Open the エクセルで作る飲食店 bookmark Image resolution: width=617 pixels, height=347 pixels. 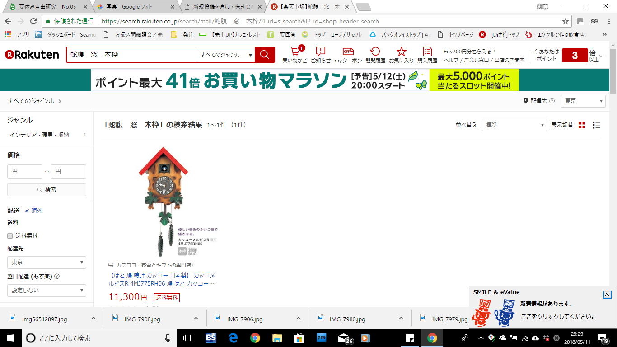555,34
